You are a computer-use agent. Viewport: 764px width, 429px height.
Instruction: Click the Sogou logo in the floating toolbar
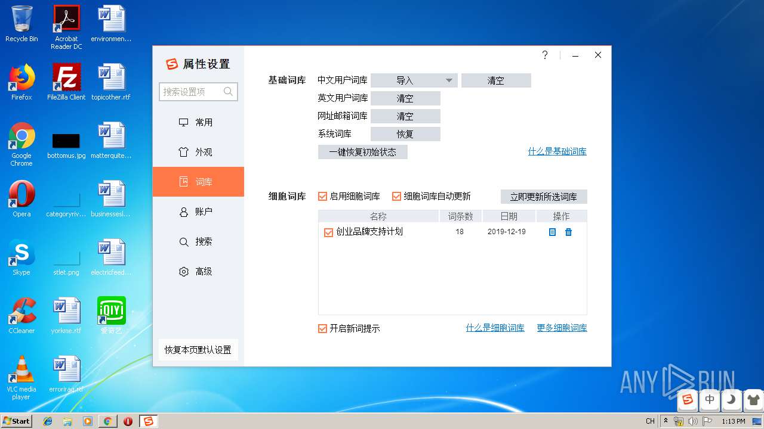pyautogui.click(x=688, y=400)
